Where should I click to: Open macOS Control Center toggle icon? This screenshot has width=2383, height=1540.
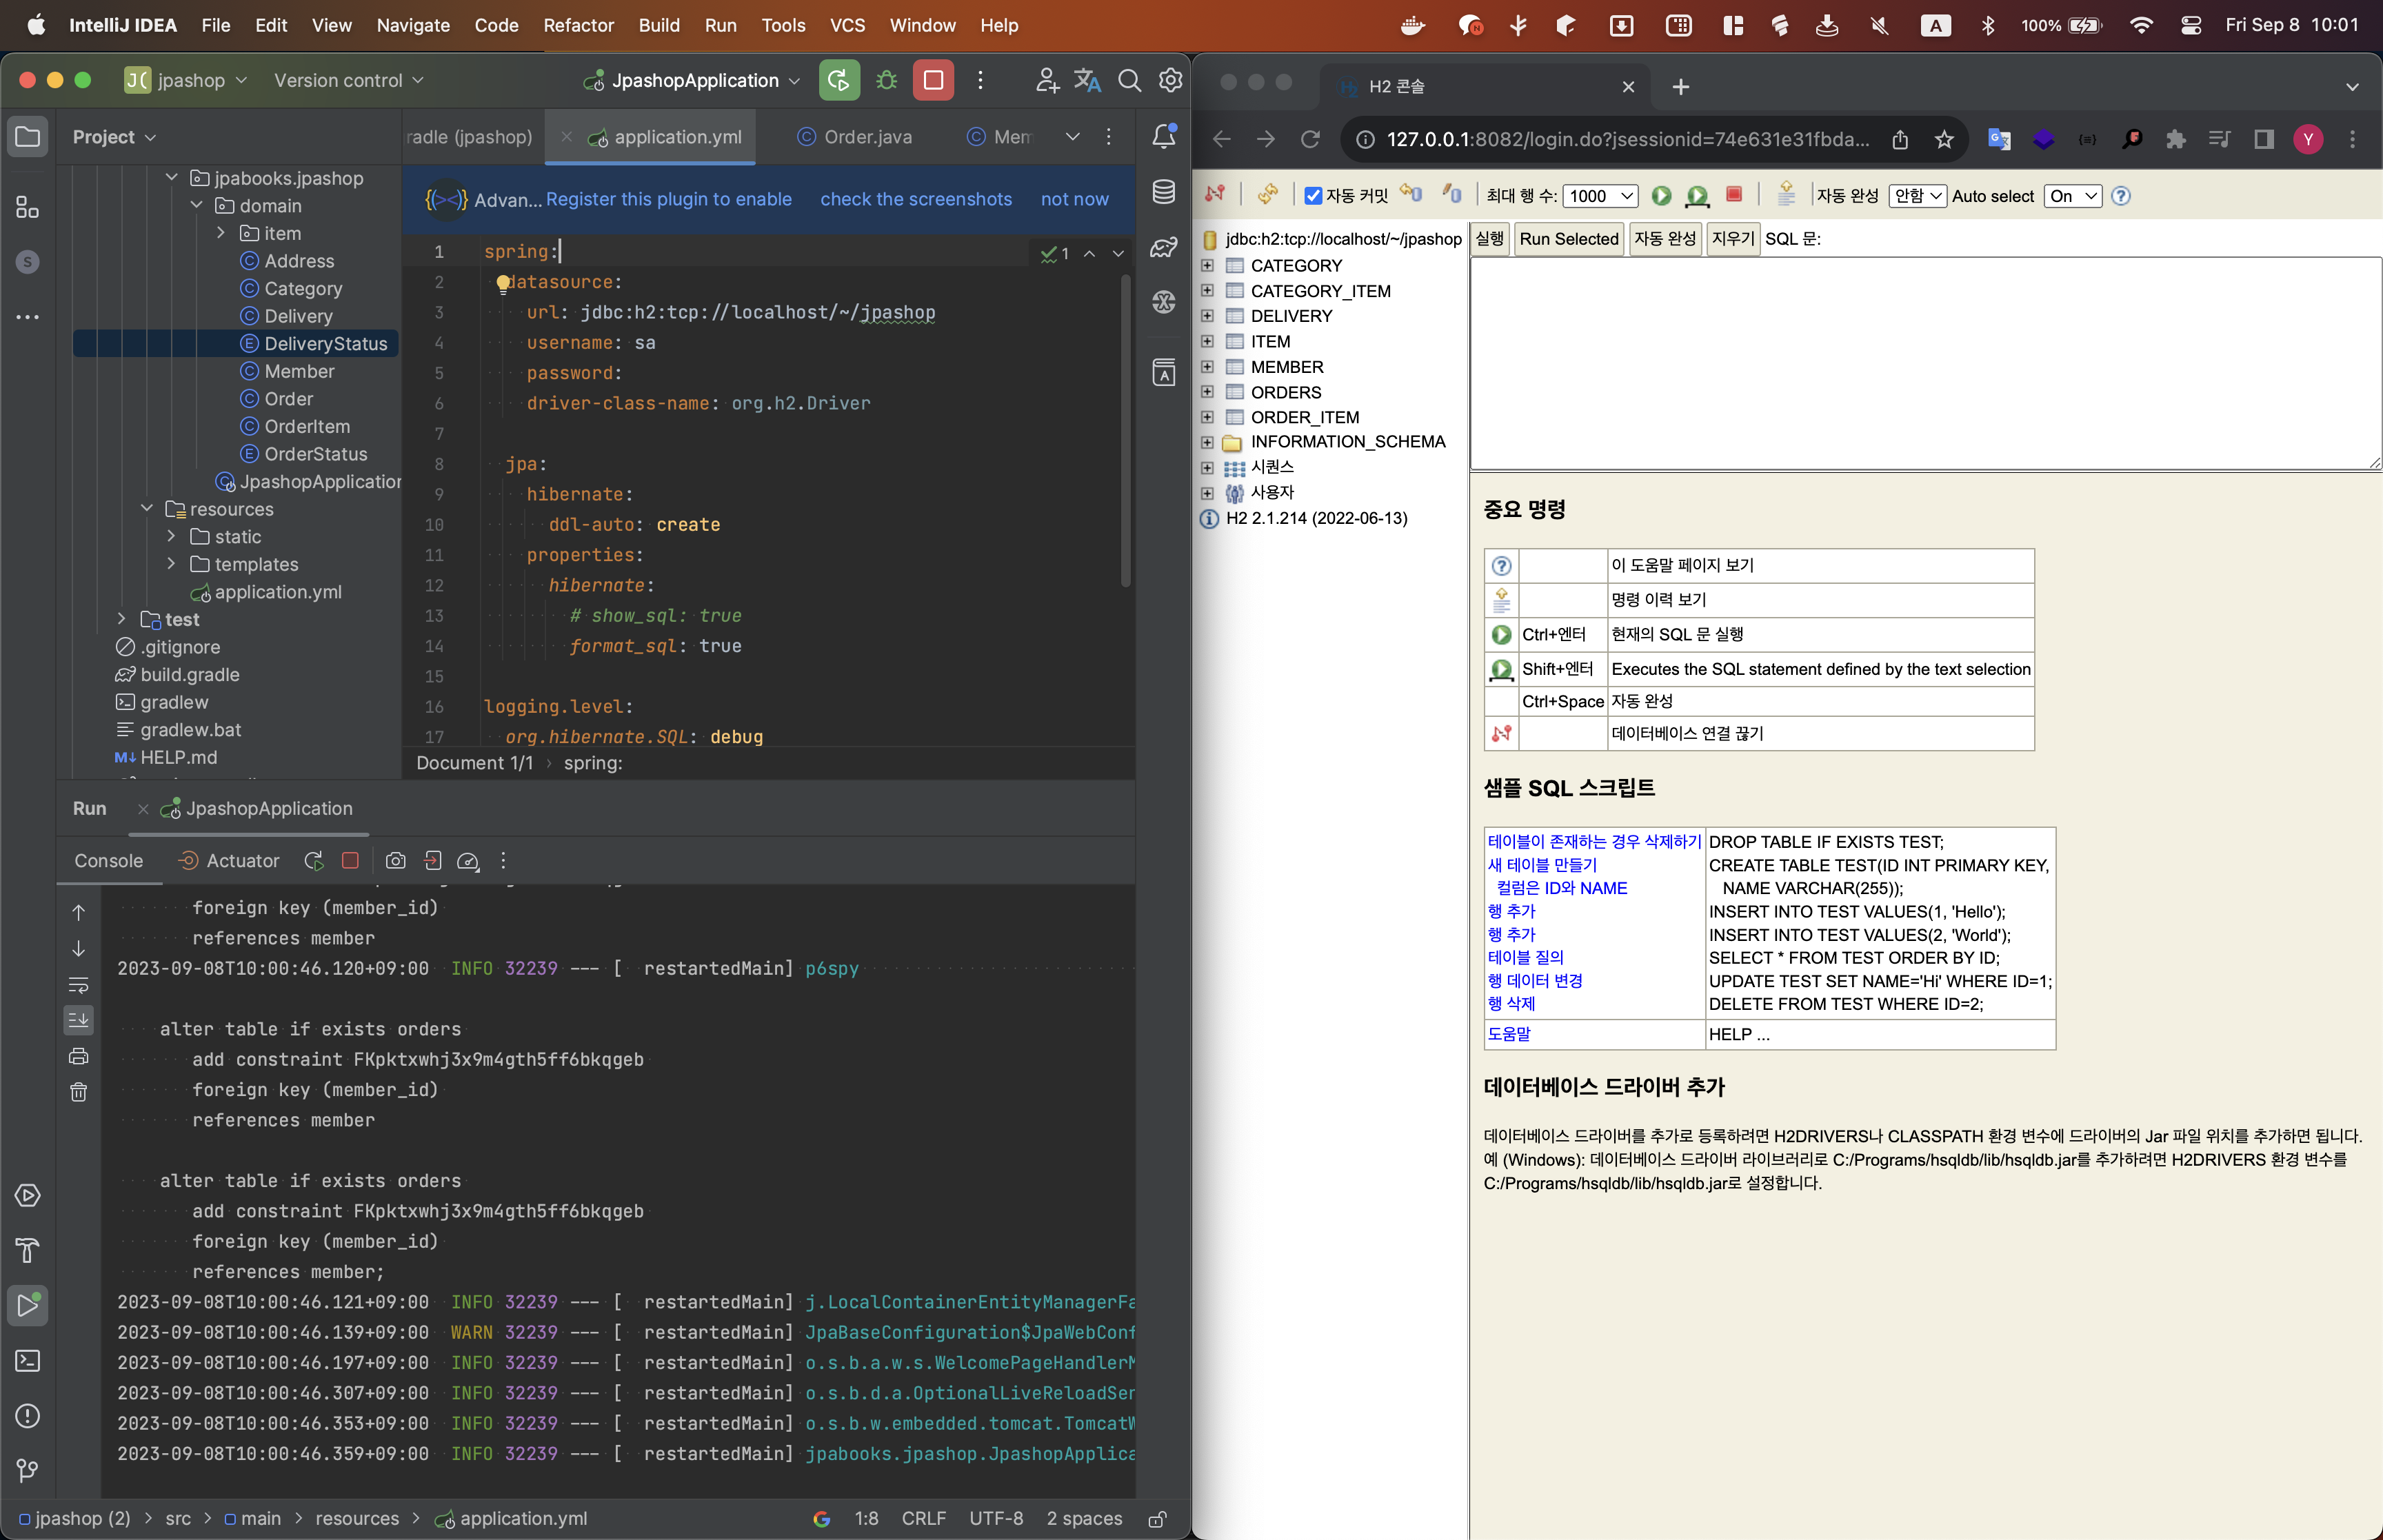pyautogui.click(x=2191, y=25)
